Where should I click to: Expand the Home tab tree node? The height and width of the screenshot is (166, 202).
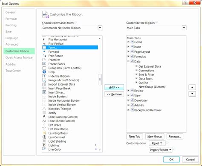coord(128,42)
